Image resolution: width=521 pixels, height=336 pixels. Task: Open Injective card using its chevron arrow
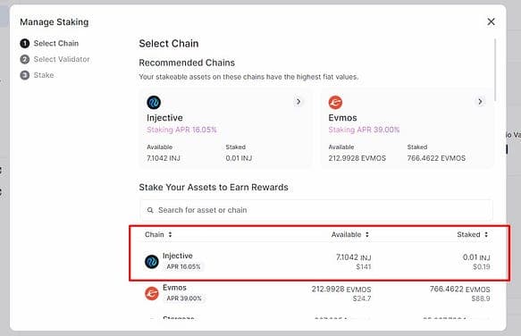[298, 101]
